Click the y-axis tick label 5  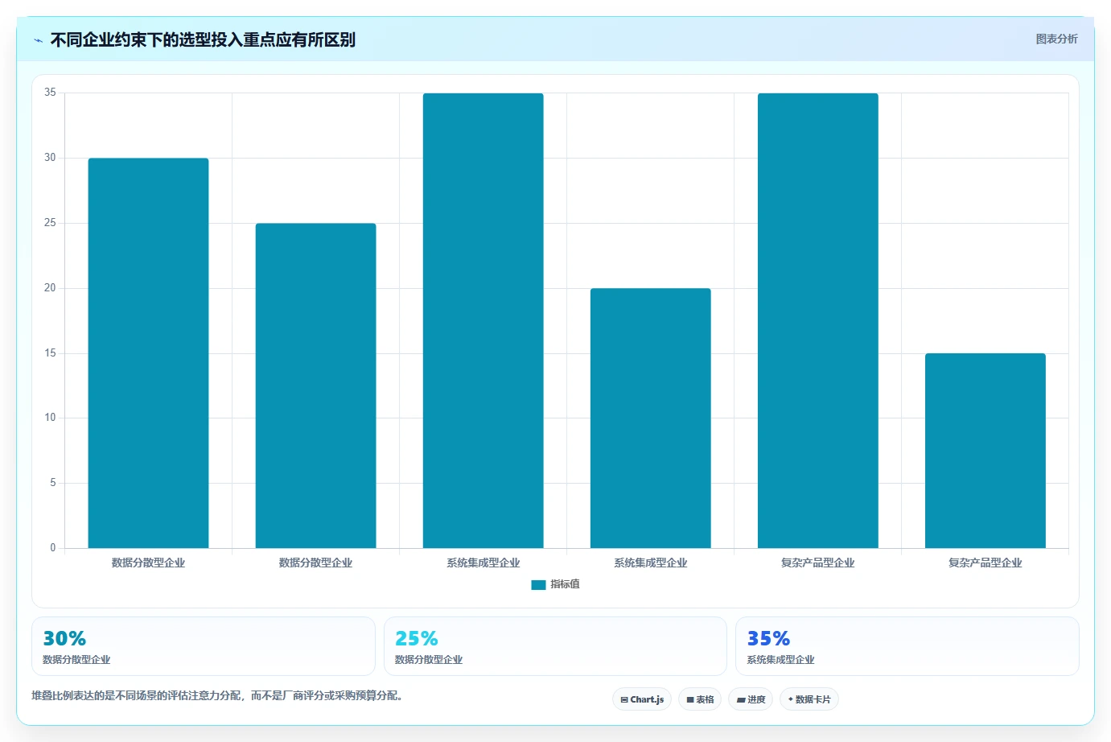[x=53, y=483]
